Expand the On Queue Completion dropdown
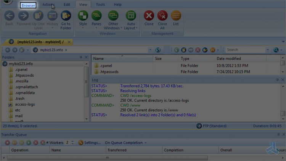The width and height of the screenshot is (286, 161). click(x=126, y=143)
